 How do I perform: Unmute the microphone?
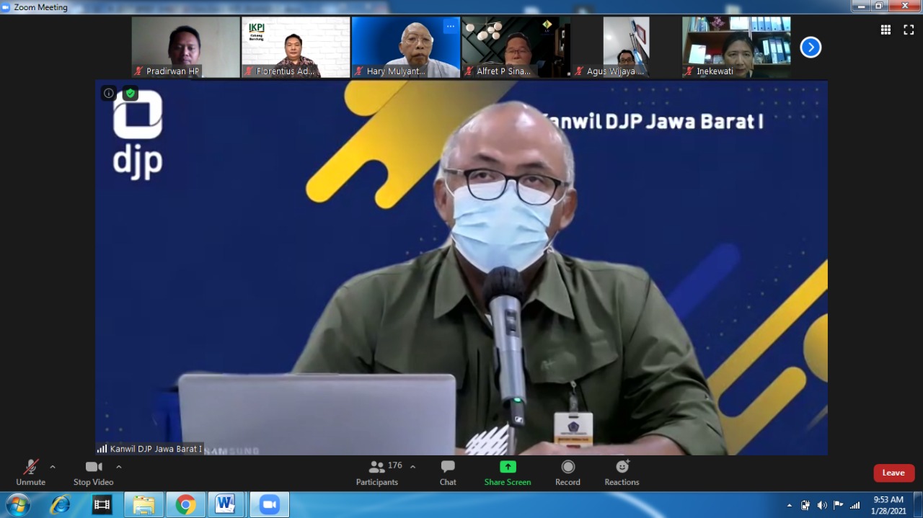[30, 472]
